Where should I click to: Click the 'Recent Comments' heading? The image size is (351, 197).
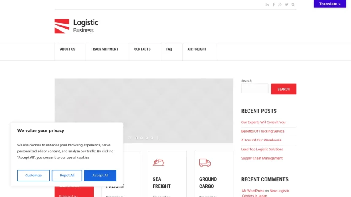pos(265,180)
